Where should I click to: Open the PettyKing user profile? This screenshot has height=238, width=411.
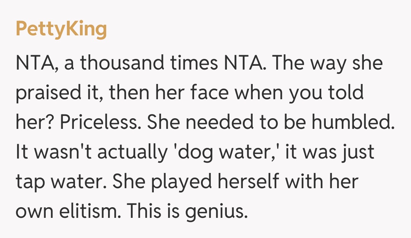(x=61, y=30)
